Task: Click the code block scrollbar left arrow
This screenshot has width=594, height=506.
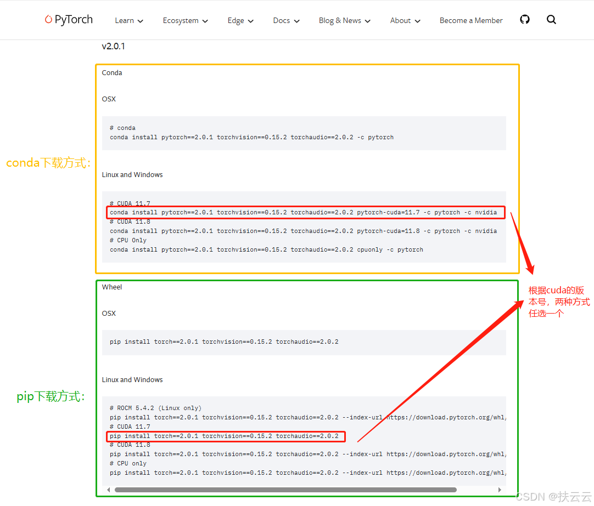Action: [108, 490]
